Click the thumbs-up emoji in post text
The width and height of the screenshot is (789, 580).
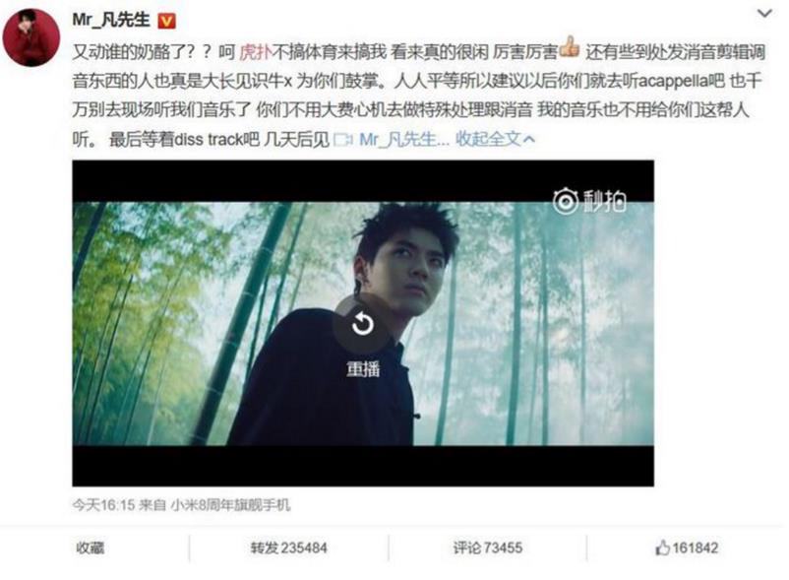tap(570, 48)
